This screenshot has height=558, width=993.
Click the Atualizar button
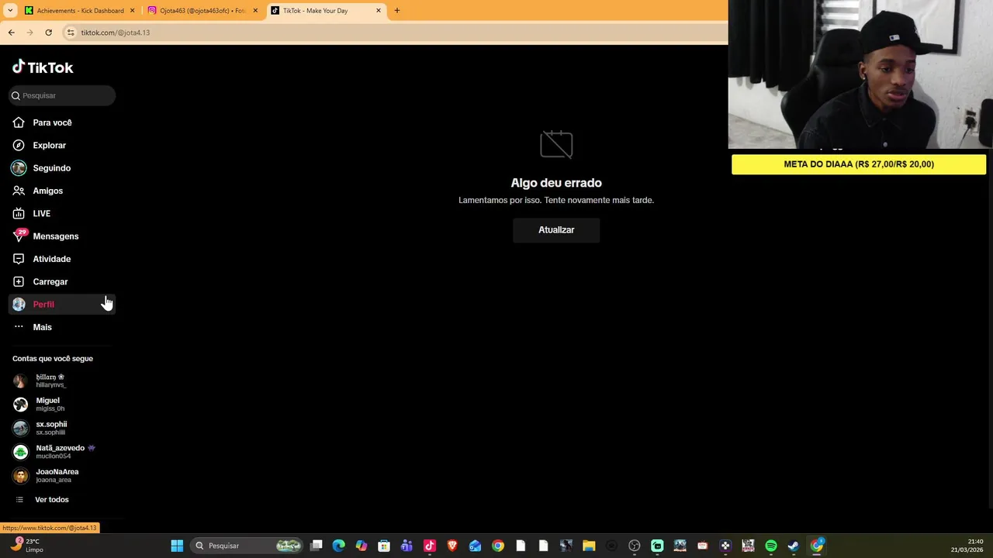[556, 230]
